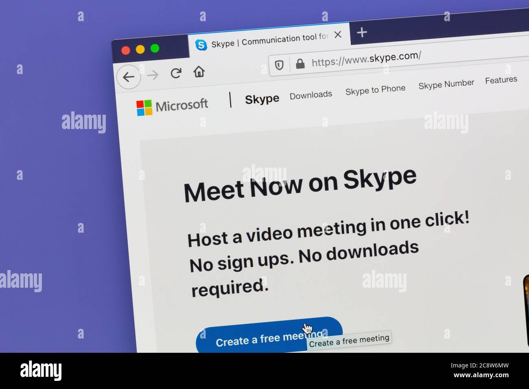
Task: Open Skype to Phone menu item
Action: point(375,90)
